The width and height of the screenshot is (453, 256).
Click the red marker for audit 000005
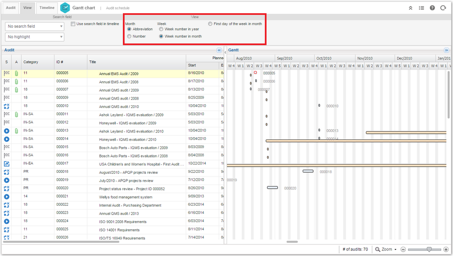coord(255,72)
